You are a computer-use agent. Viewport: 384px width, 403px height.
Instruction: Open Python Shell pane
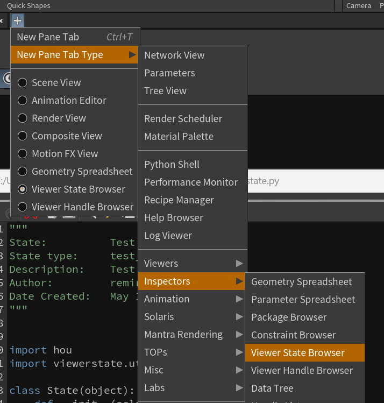tap(193, 165)
